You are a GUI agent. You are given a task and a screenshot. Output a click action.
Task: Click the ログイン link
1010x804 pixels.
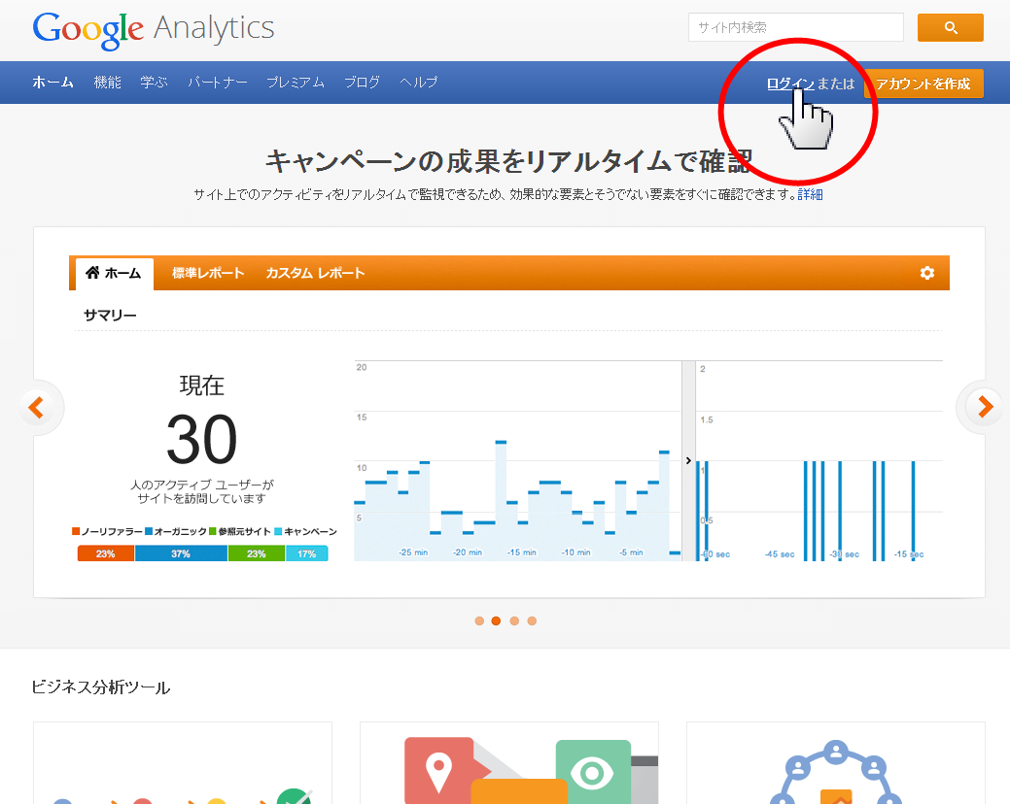790,84
